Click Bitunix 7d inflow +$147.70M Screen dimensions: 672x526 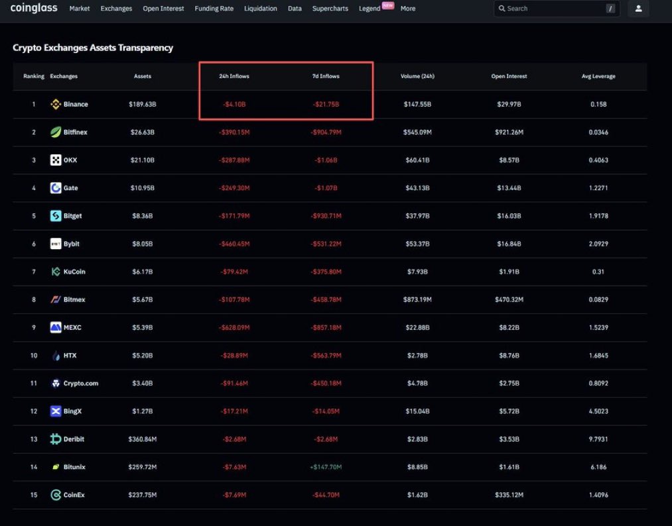coord(326,467)
